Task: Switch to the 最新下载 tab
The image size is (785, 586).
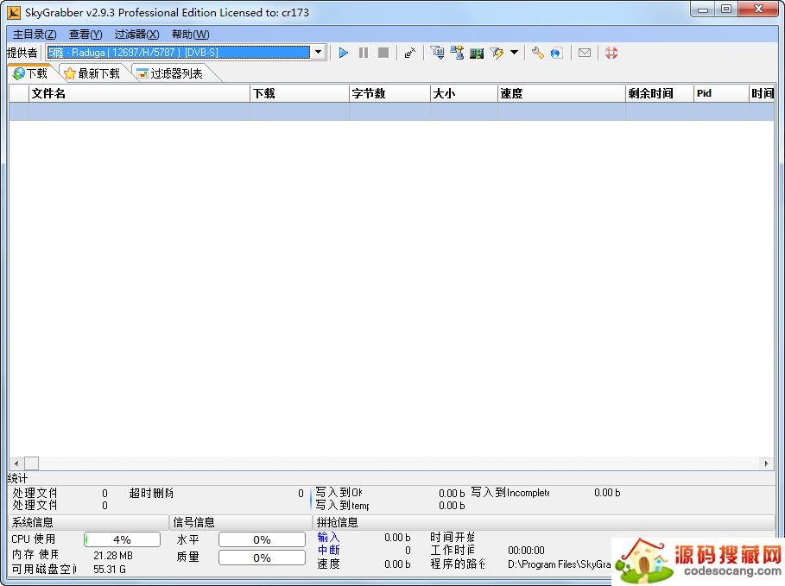Action: click(x=92, y=73)
